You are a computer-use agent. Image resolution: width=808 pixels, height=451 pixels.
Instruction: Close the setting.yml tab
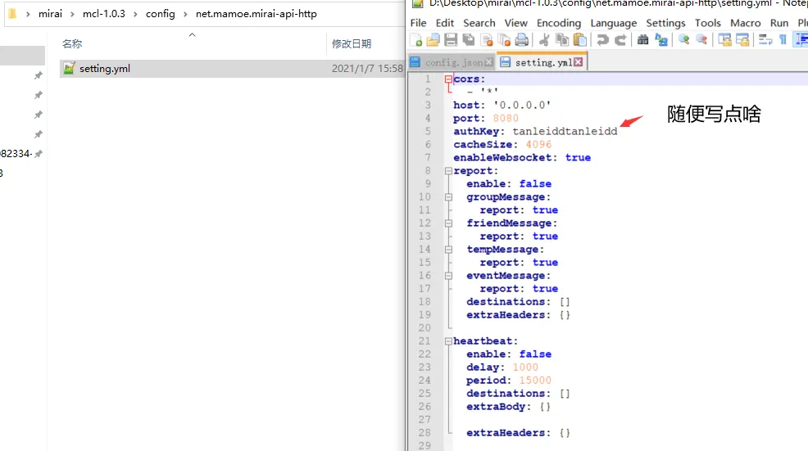pos(579,61)
